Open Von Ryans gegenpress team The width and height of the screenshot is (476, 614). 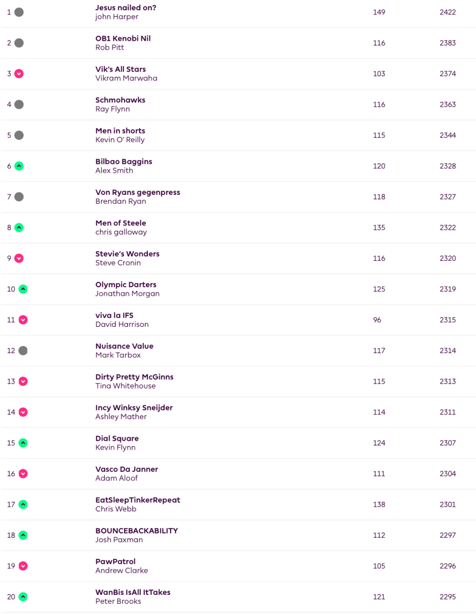coord(138,192)
